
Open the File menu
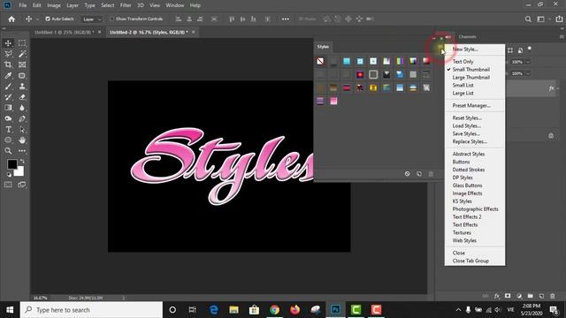click(23, 5)
